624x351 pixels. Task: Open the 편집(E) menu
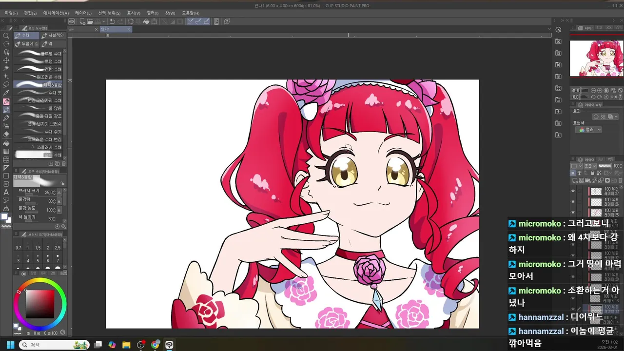tap(30, 13)
